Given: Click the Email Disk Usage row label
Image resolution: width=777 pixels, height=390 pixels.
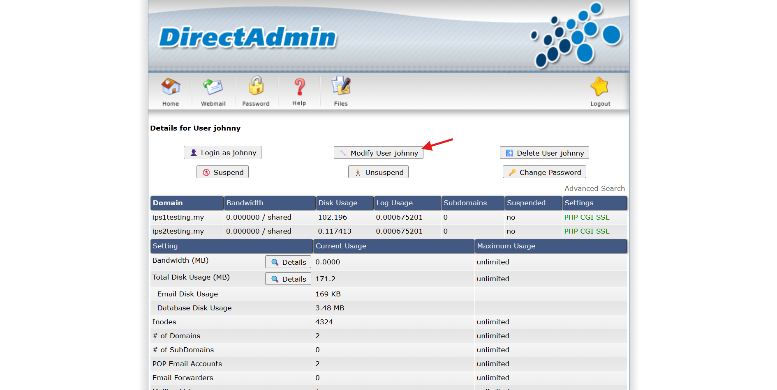Looking at the screenshot, I should click(x=187, y=294).
